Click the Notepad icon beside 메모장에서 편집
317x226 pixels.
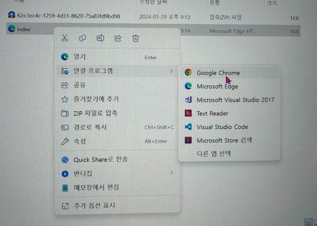pos(65,188)
